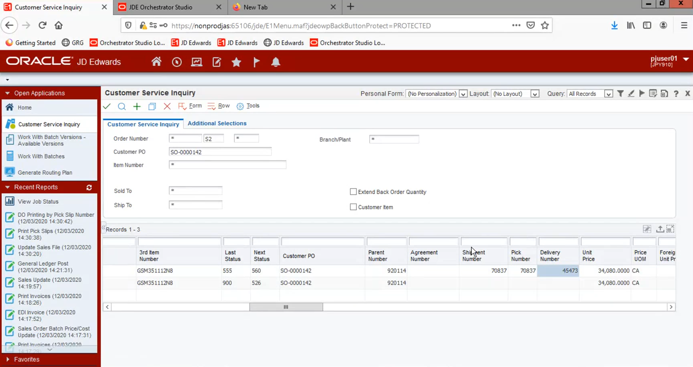Open View Job Status report link
693x367 pixels.
coord(38,201)
